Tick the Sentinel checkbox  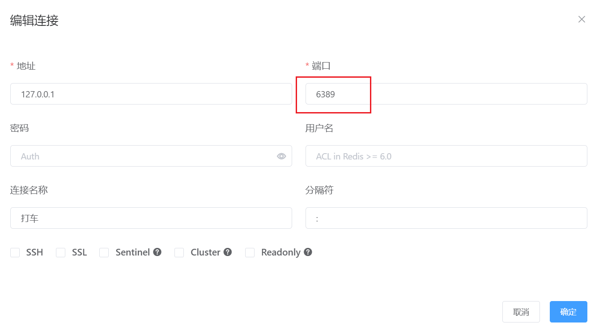(x=104, y=253)
